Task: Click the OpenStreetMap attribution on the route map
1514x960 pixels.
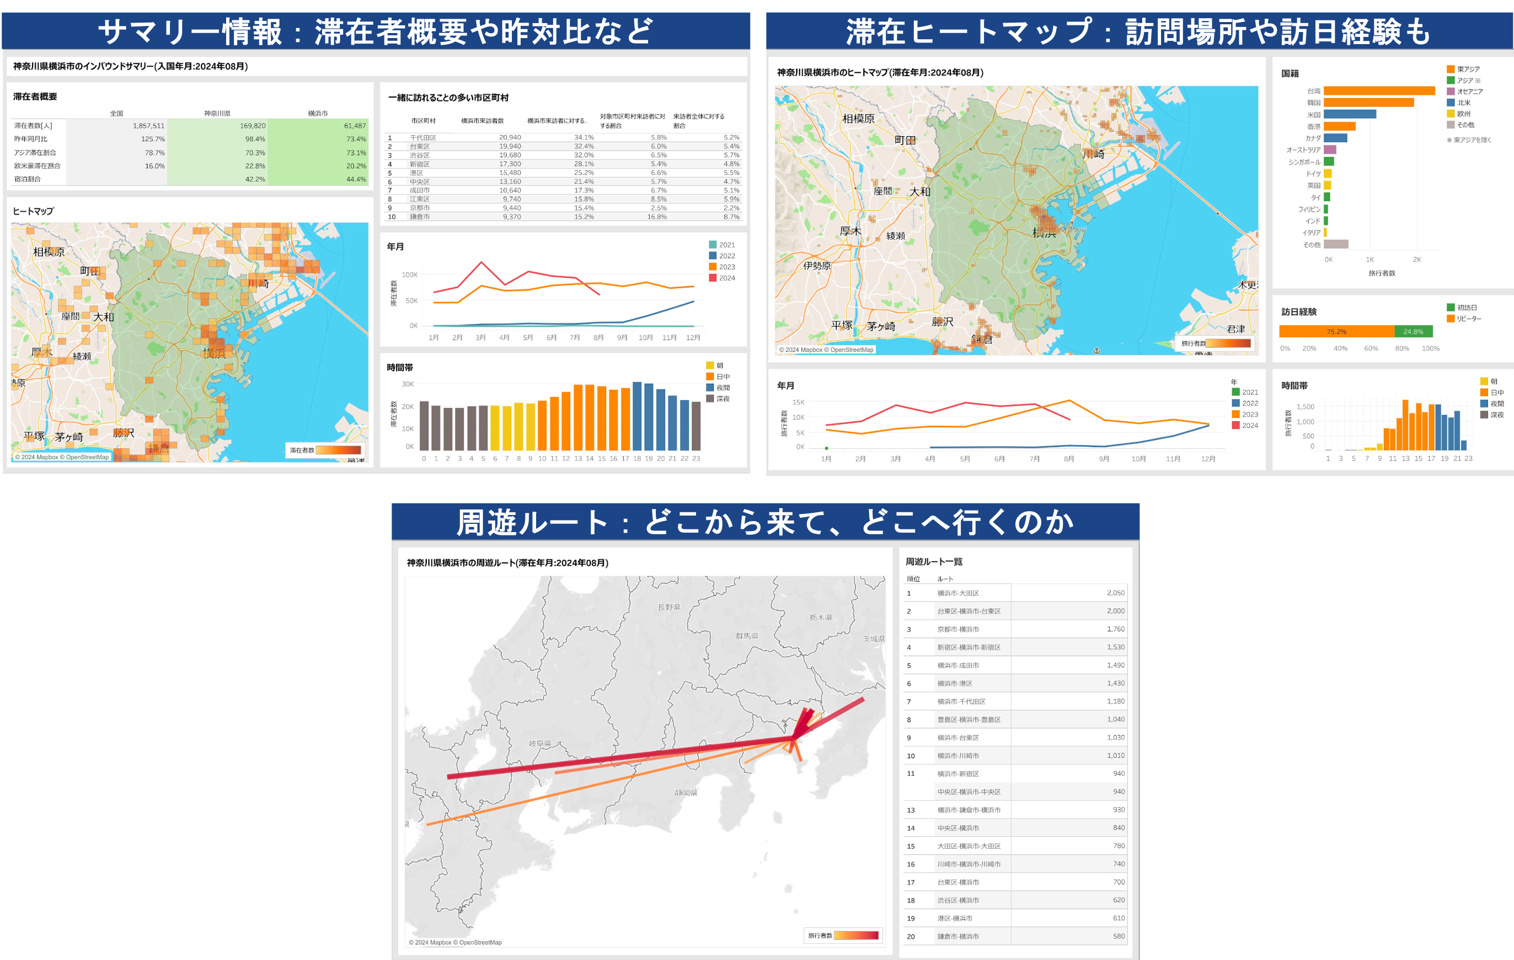Action: (x=478, y=942)
